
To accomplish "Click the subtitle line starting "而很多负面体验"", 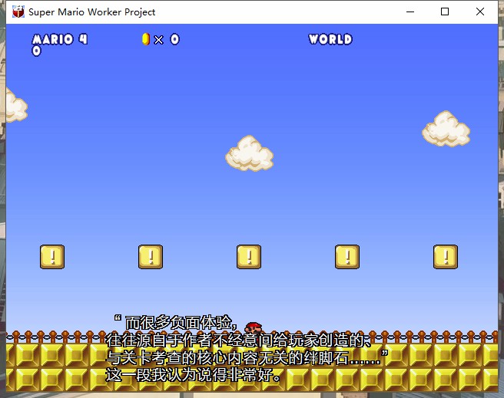I will pyautogui.click(x=176, y=323).
